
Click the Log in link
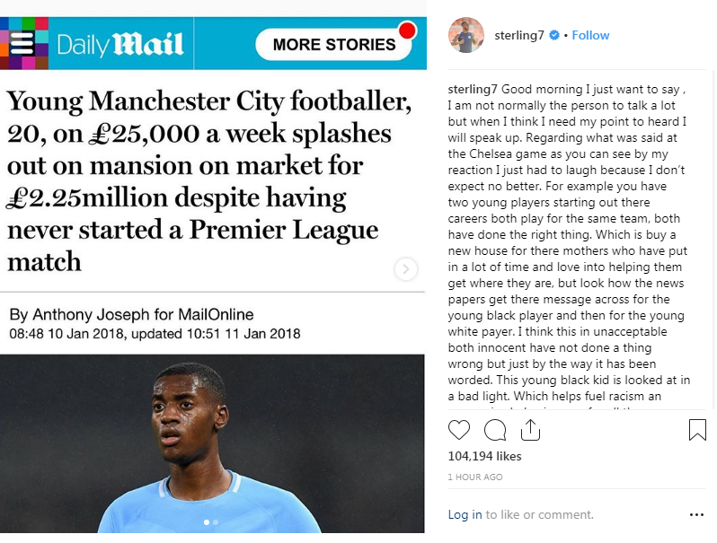point(465,515)
